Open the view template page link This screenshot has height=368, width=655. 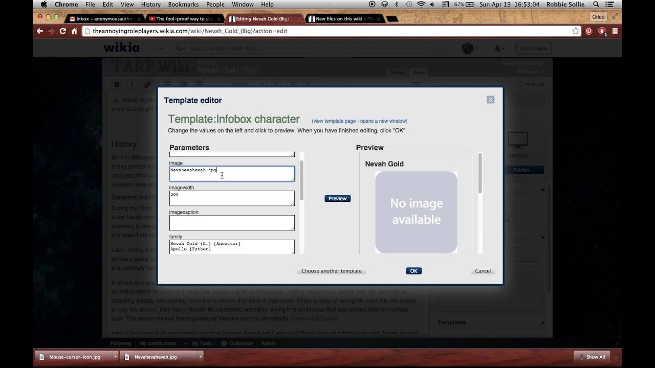[x=359, y=121]
